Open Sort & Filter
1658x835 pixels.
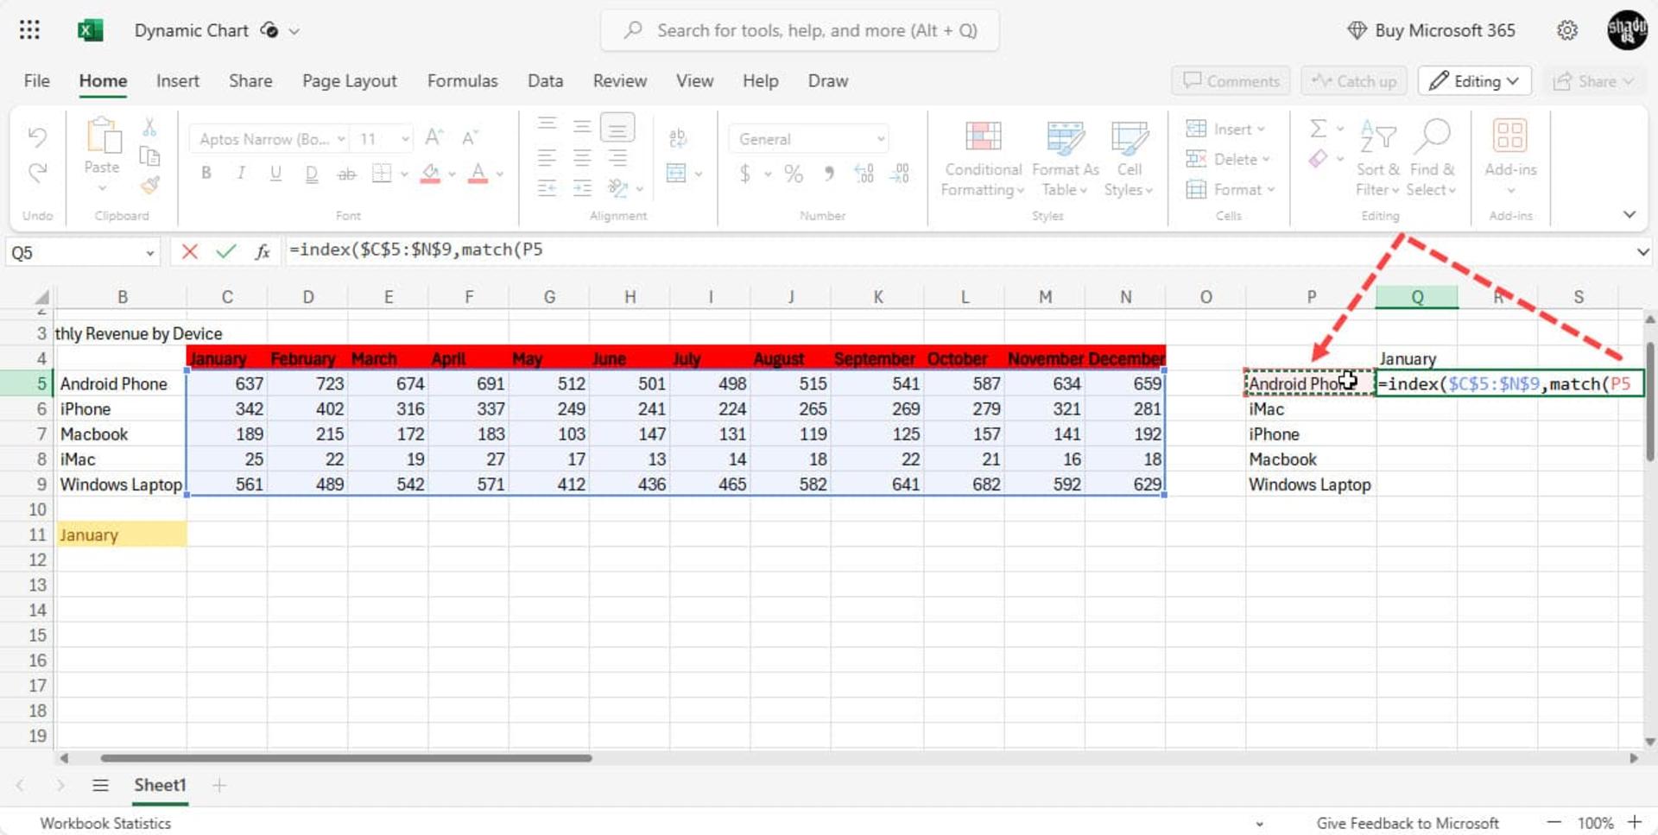[x=1377, y=160]
